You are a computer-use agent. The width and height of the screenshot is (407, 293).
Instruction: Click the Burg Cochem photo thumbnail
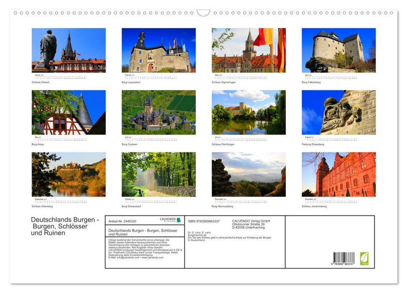tap(158, 112)
